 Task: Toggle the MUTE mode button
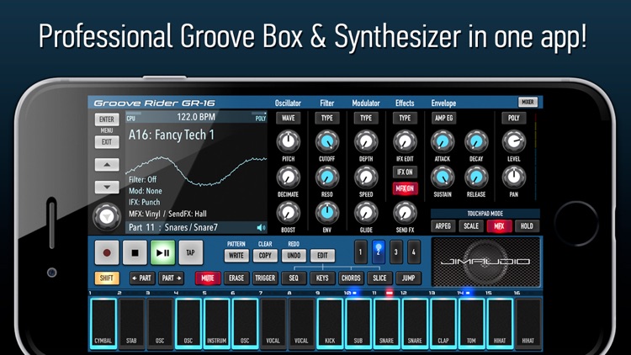[208, 278]
